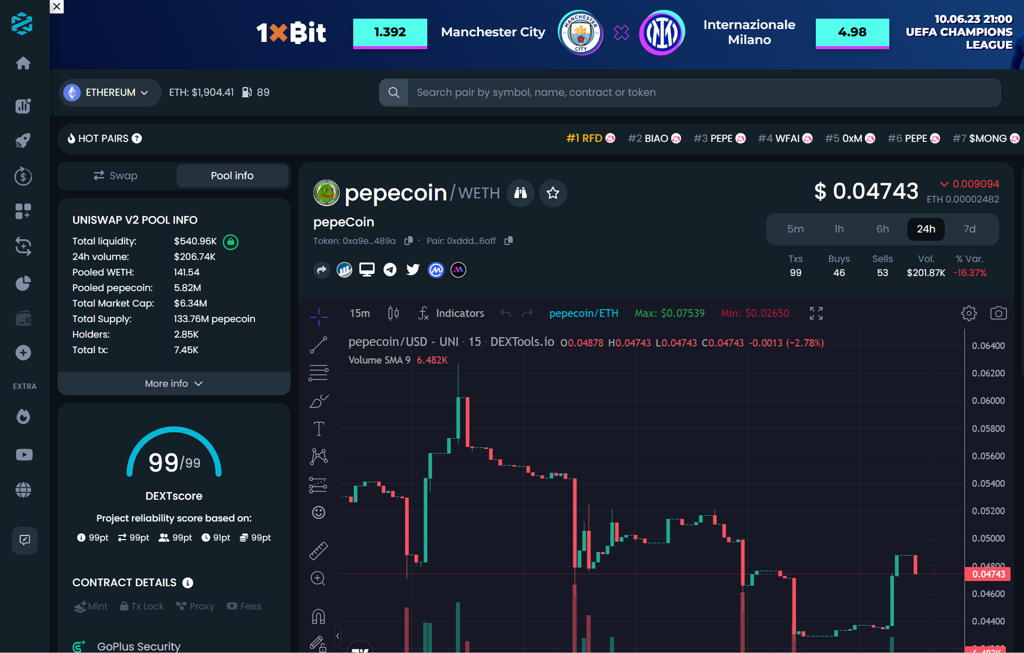This screenshot has height=653, width=1024.
Task: Open hot pair #5 0xM
Action: tap(850, 138)
